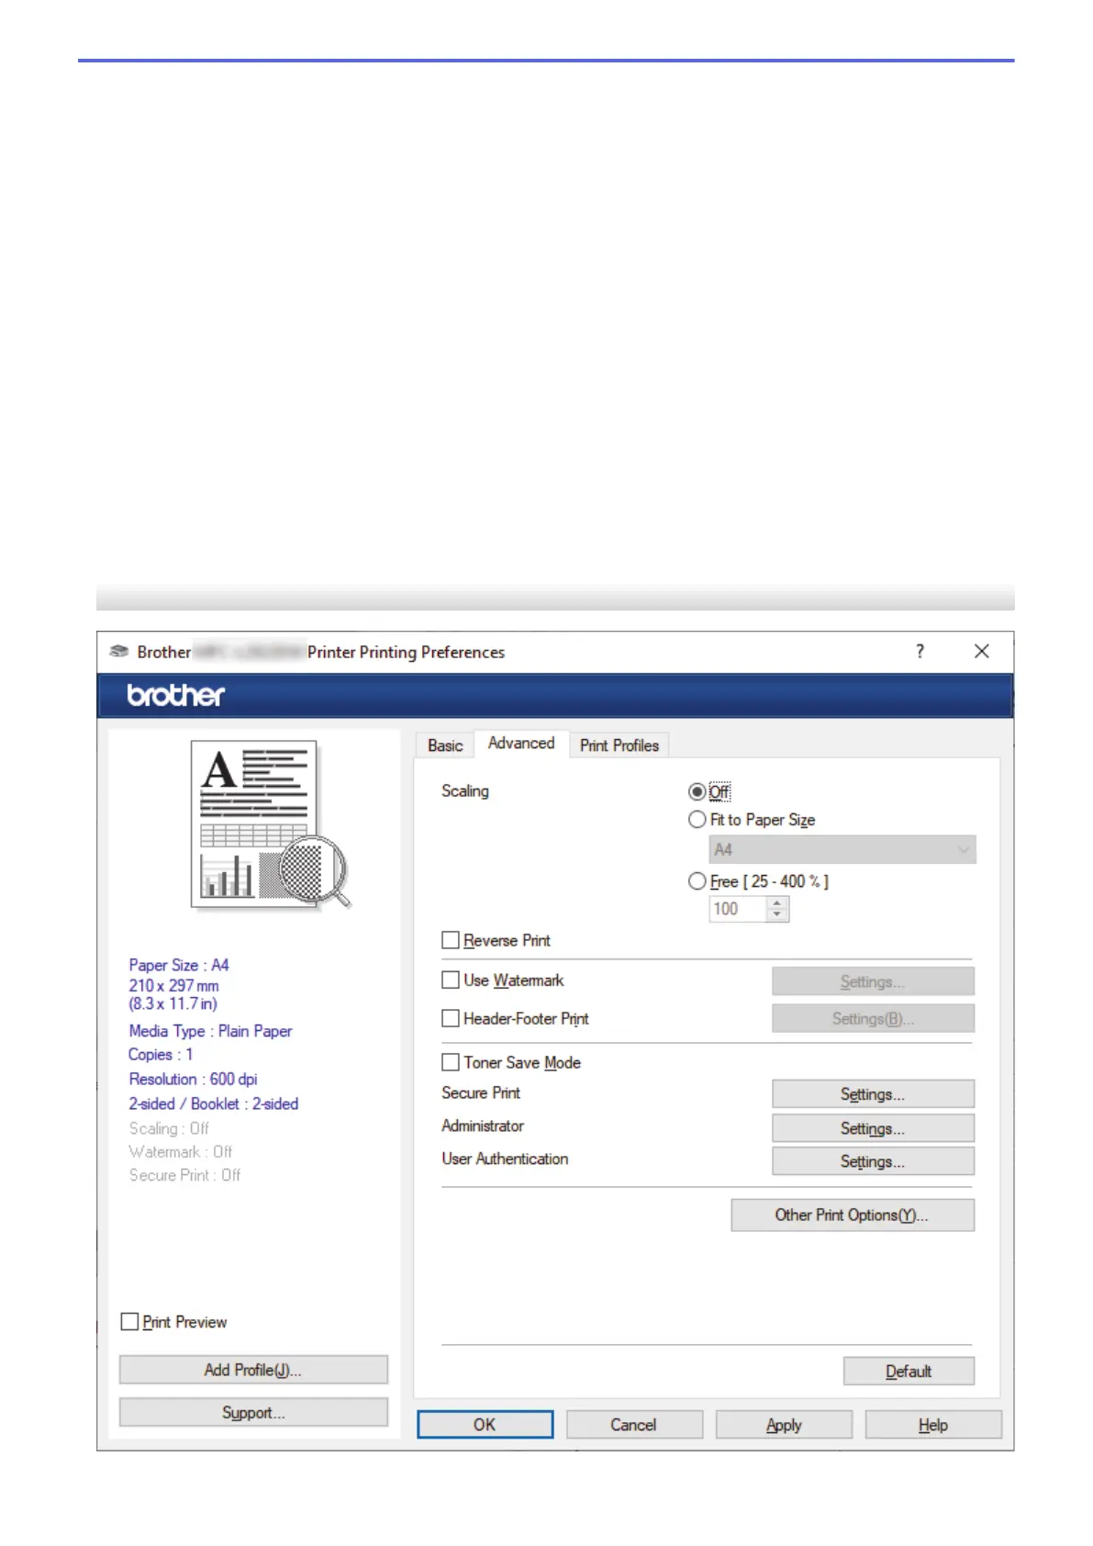
Task: Enable Header-Footer Print option
Action: coord(451,1018)
